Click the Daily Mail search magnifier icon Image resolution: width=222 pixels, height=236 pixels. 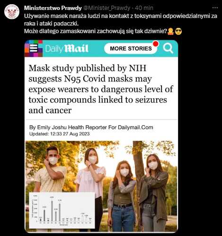tap(168, 48)
